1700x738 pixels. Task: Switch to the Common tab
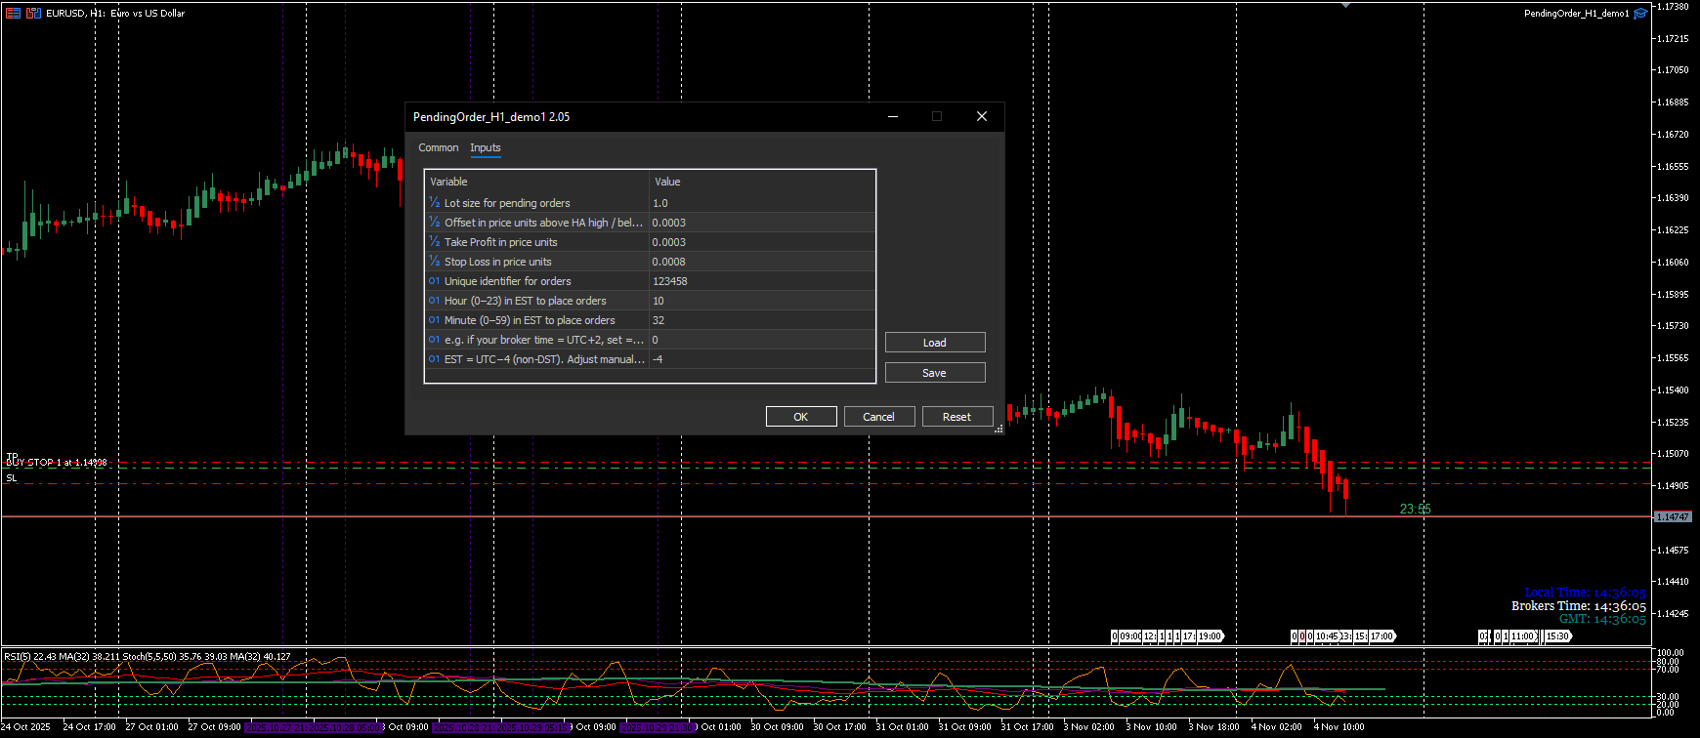438,147
